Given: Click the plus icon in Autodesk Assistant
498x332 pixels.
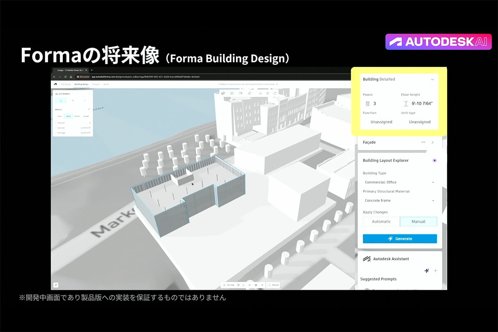Looking at the screenshot, I should [x=435, y=271].
